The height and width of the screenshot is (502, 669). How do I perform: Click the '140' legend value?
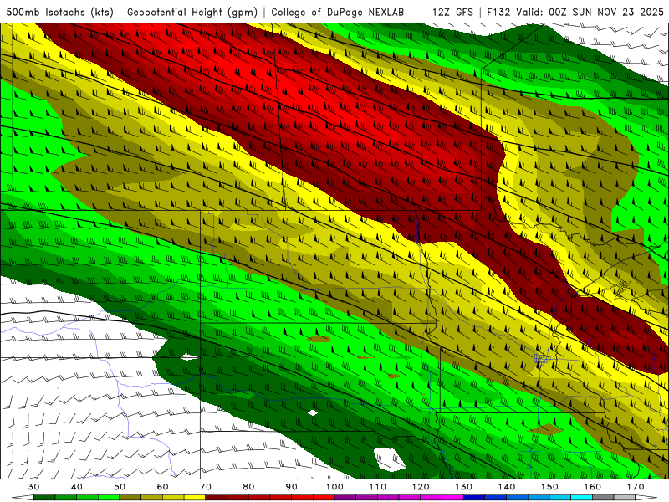tap(507, 487)
